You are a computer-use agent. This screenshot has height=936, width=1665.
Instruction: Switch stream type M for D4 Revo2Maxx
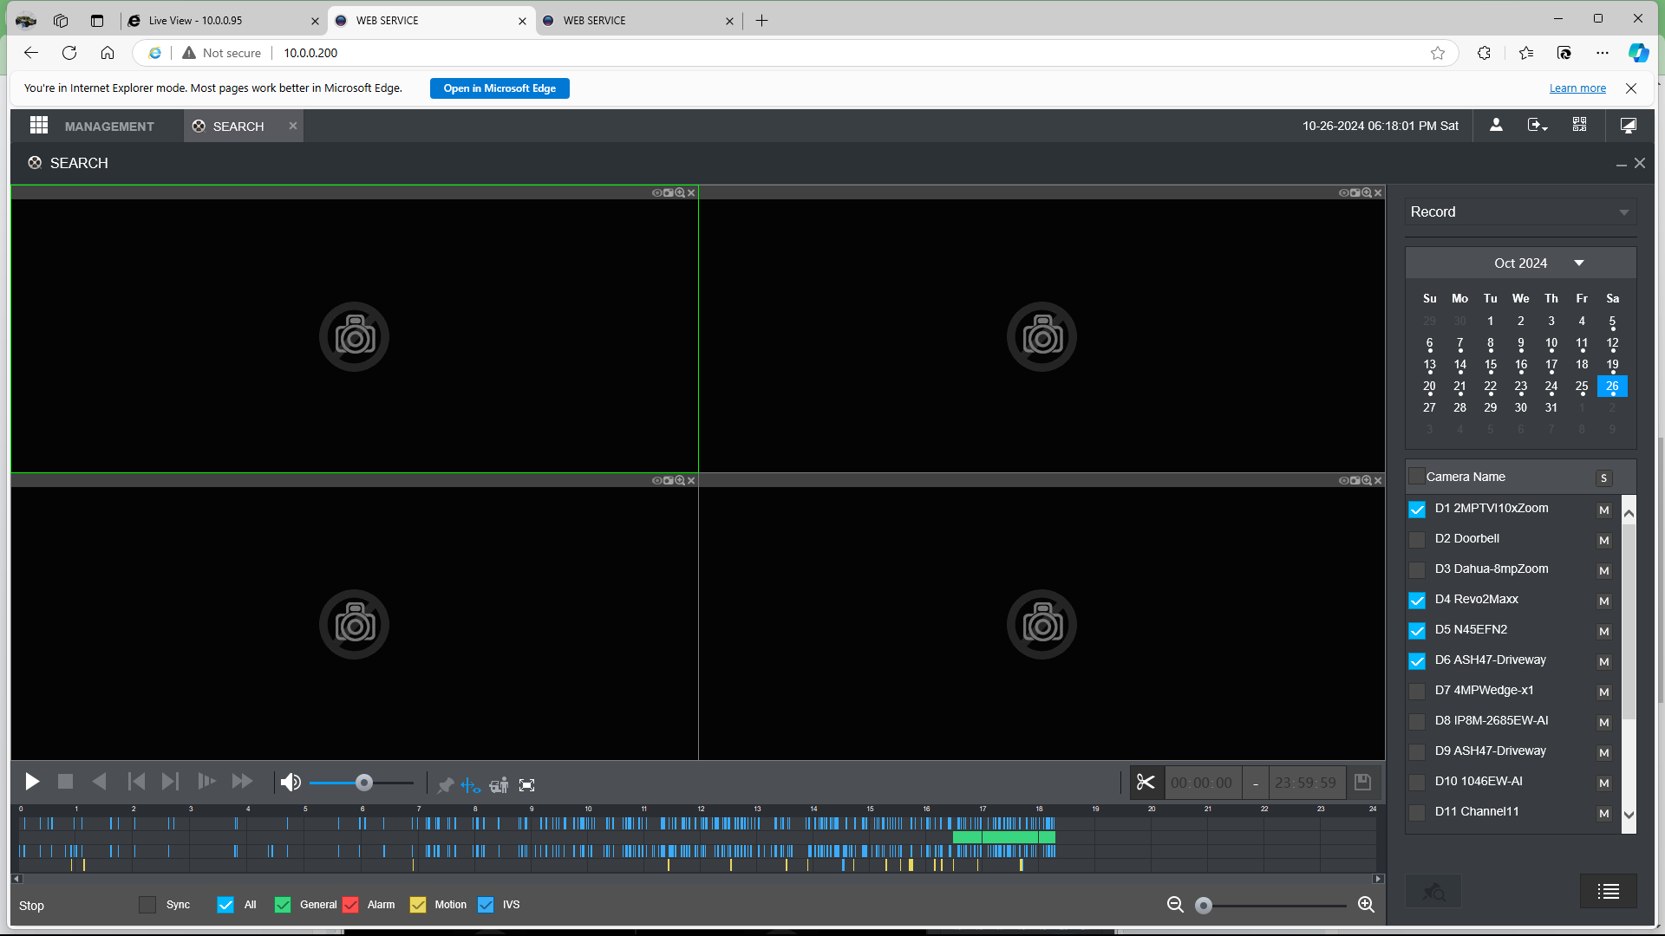point(1603,601)
